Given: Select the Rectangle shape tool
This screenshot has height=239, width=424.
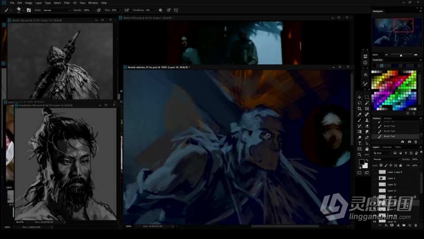Looking at the screenshot, I should (x=360, y=149).
